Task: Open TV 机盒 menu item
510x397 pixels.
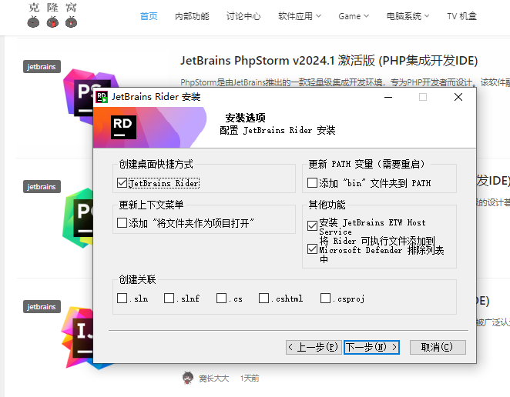Action: 461,16
